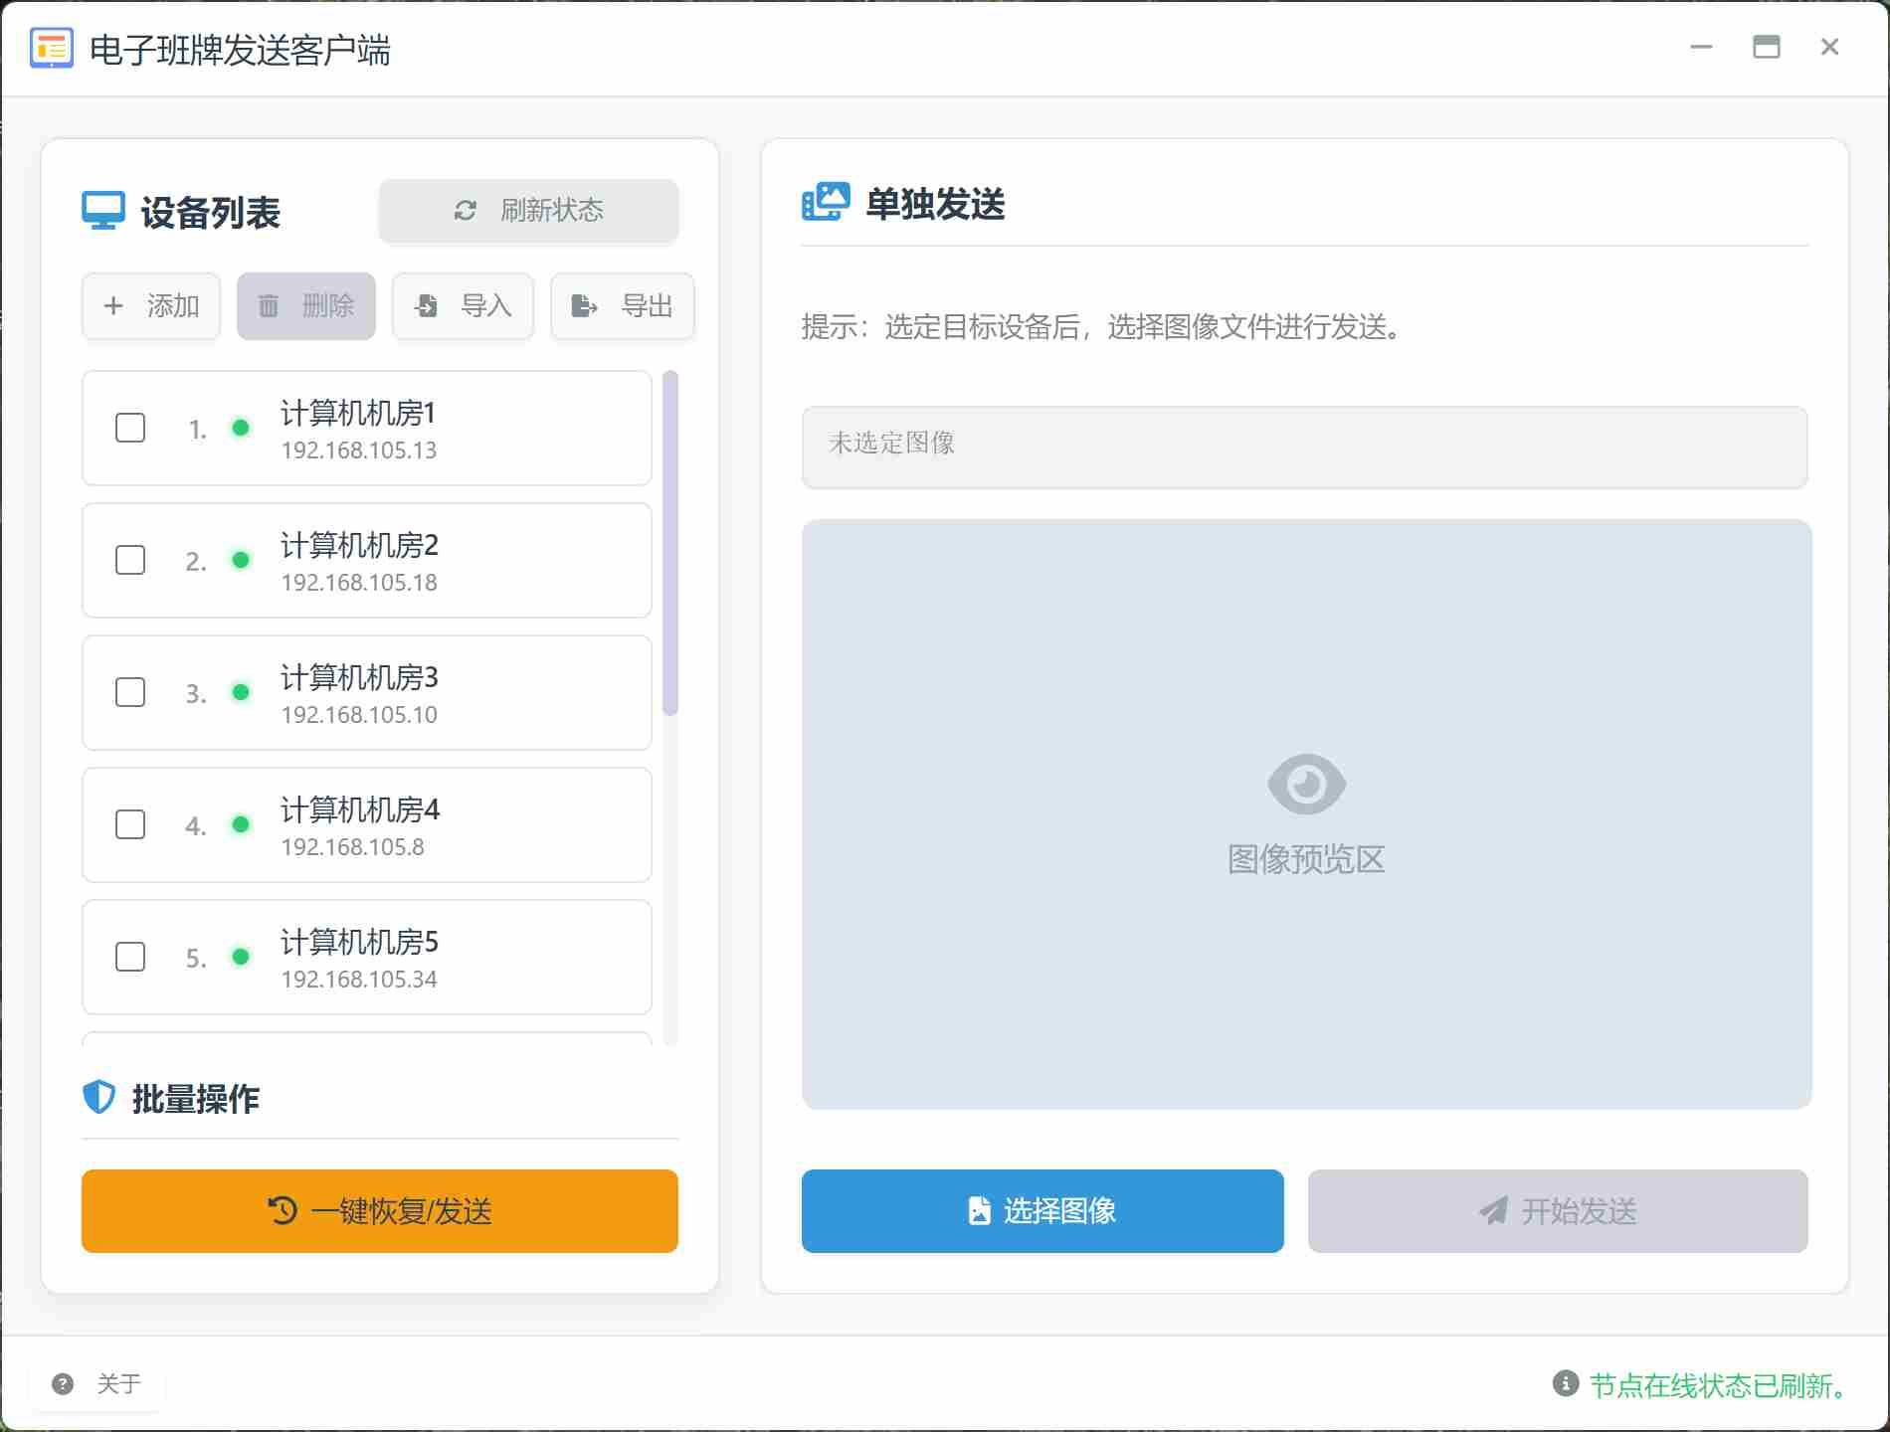Check the 计算机机房3 device checkbox
The height and width of the screenshot is (1432, 1890).
129,693
